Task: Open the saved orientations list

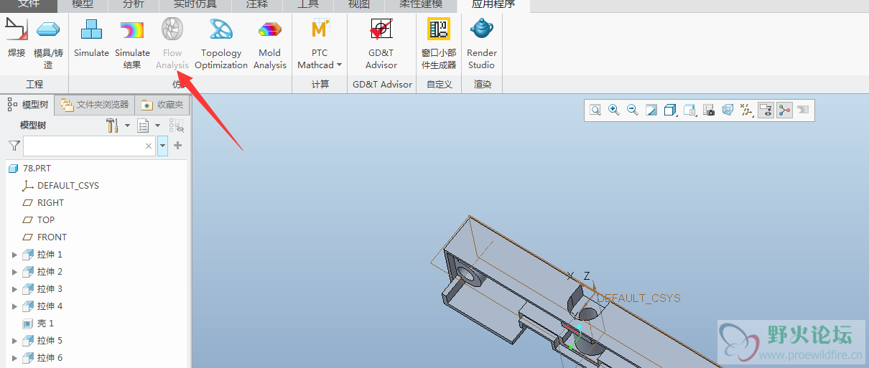Action: [x=690, y=110]
